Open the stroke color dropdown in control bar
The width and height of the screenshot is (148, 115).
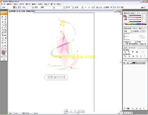tap(21, 7)
